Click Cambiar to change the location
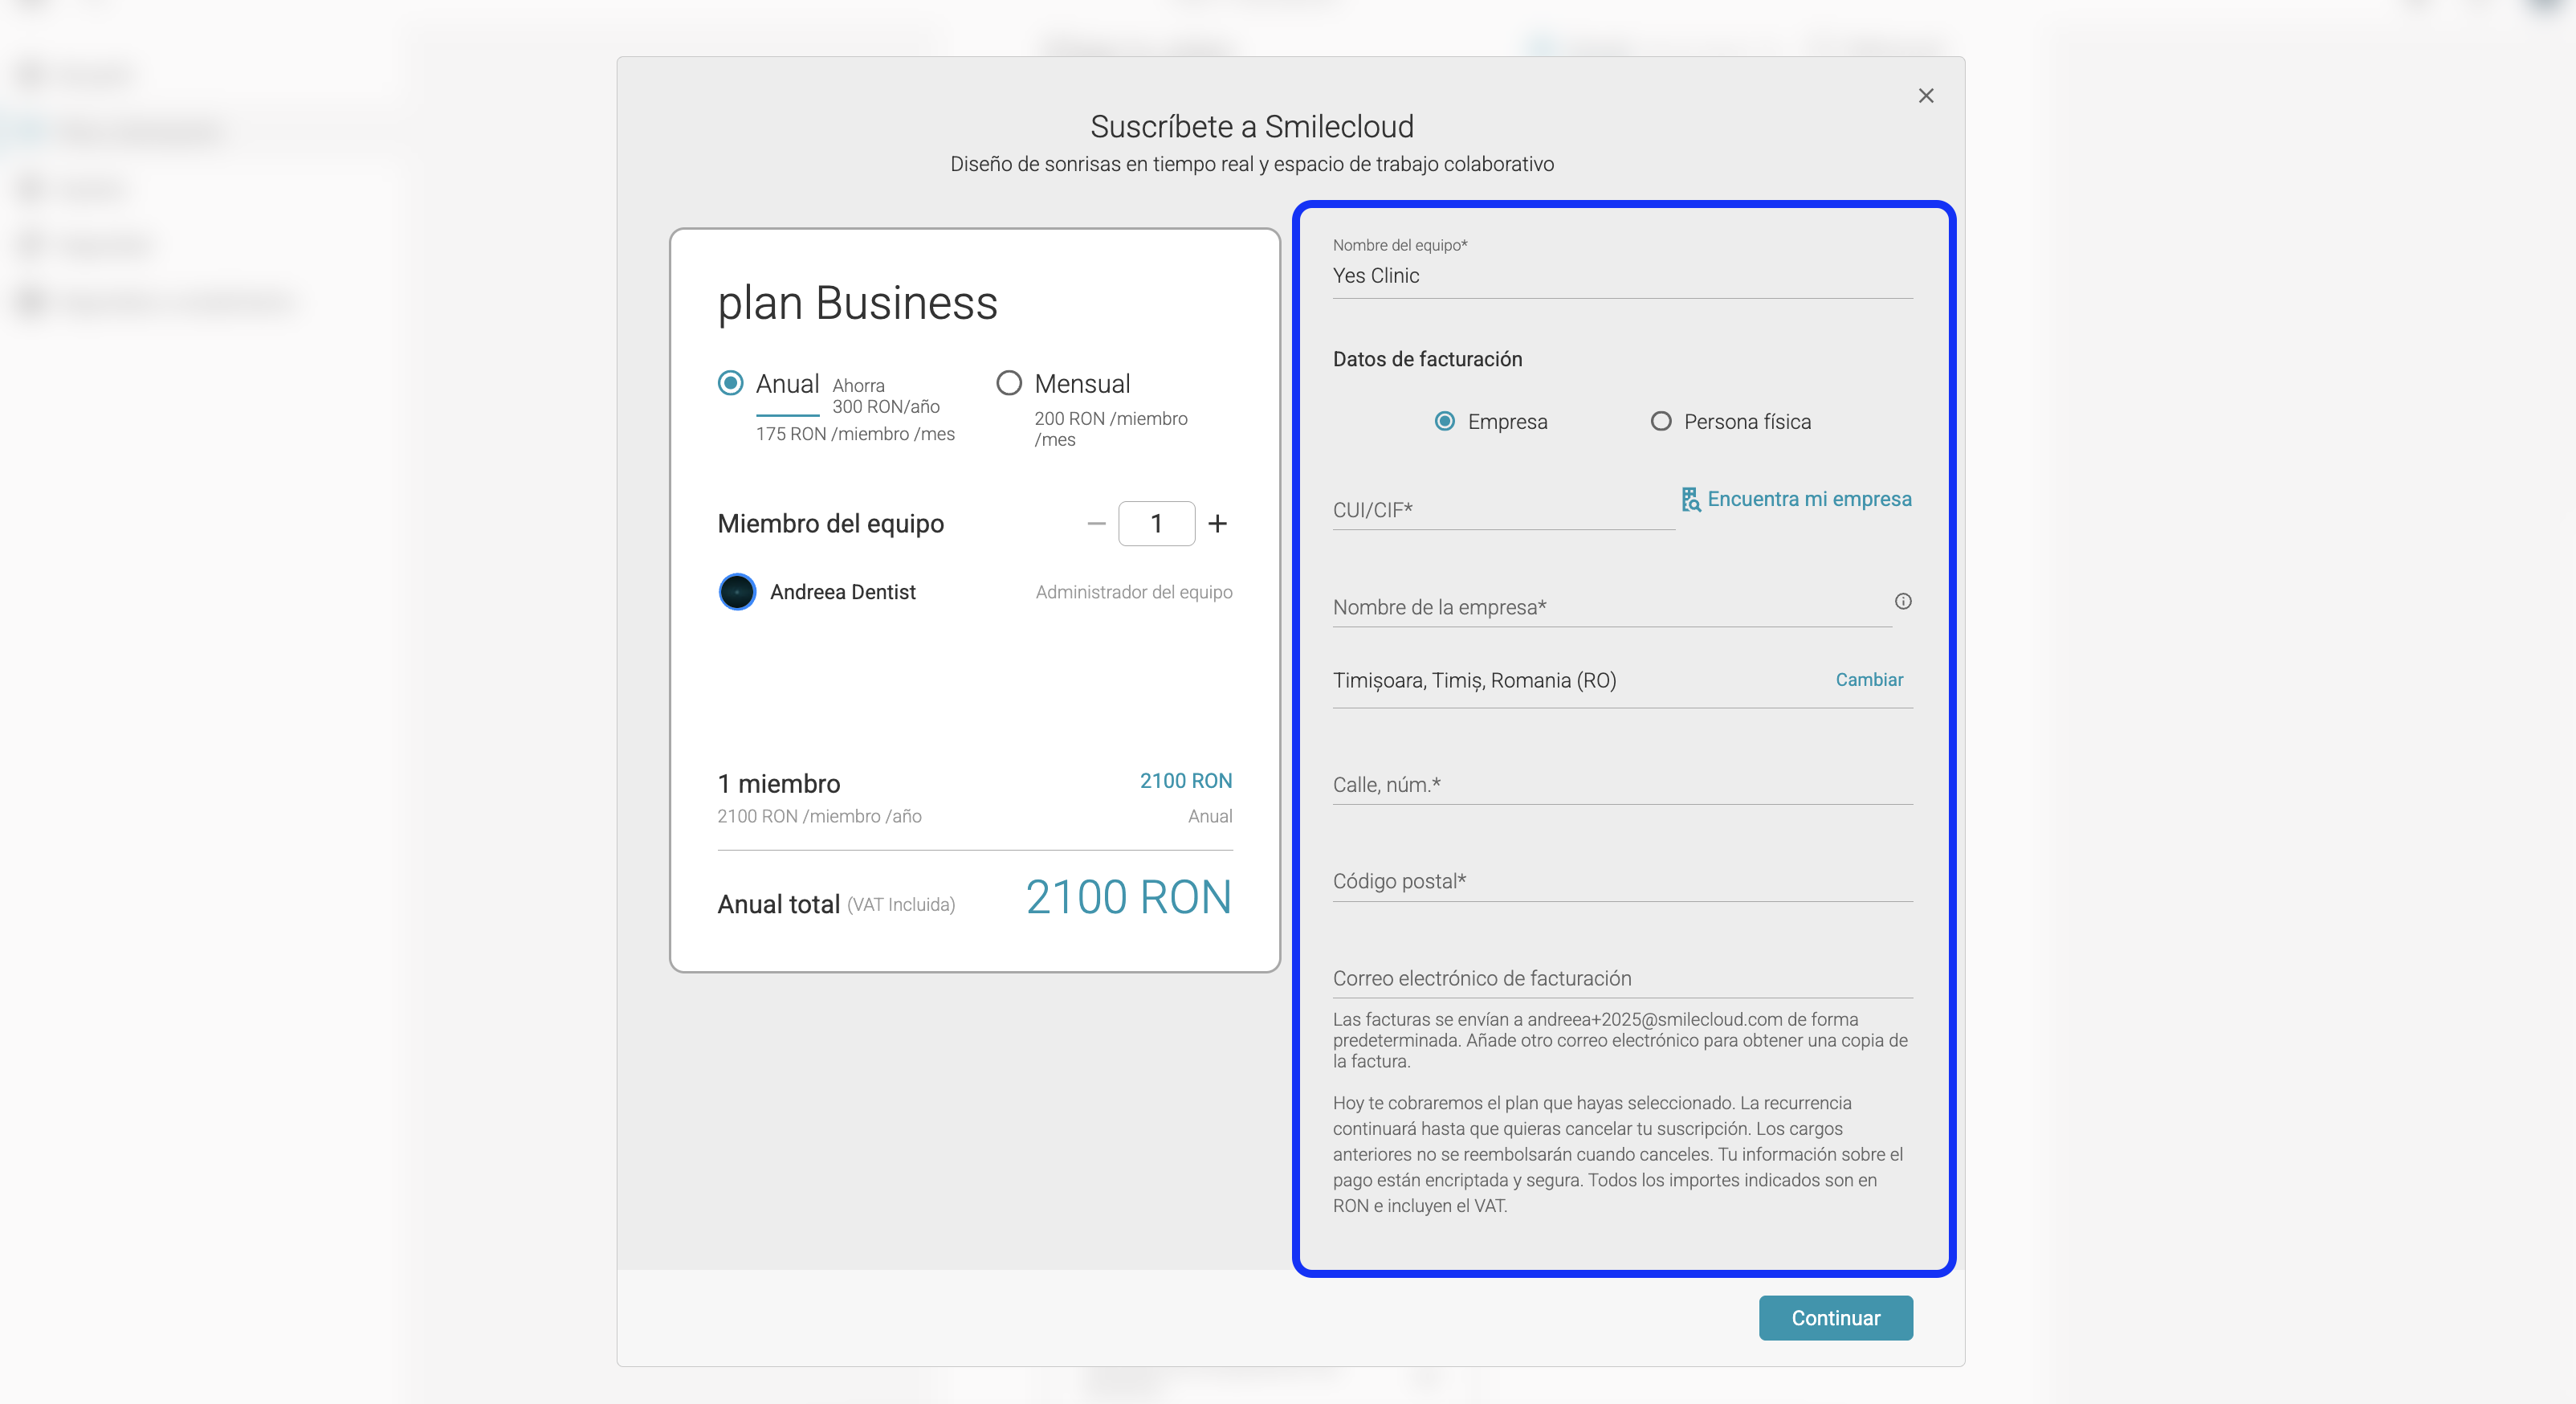 click(x=1868, y=680)
